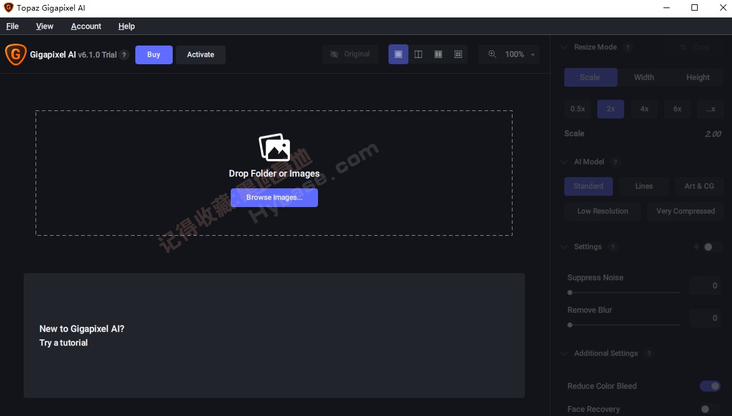Switch resize mode to Scale tab
732x416 pixels.
coord(590,77)
